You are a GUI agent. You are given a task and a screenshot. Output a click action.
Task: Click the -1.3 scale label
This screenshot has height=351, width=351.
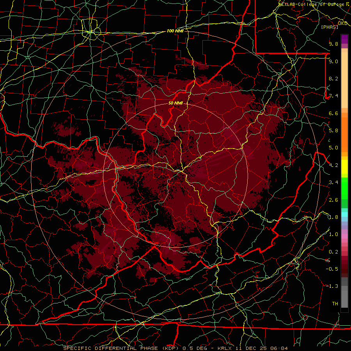pos(332,286)
